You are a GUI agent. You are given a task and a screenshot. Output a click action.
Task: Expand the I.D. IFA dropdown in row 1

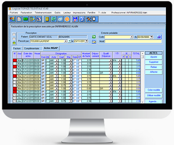tap(119, 60)
